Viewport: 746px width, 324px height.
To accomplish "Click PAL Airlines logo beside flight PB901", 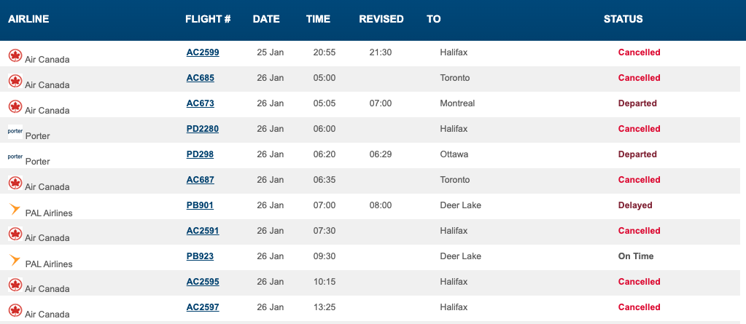I will coord(15,209).
